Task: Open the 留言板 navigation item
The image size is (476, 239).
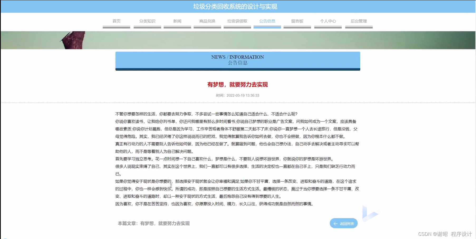Action: (297, 21)
